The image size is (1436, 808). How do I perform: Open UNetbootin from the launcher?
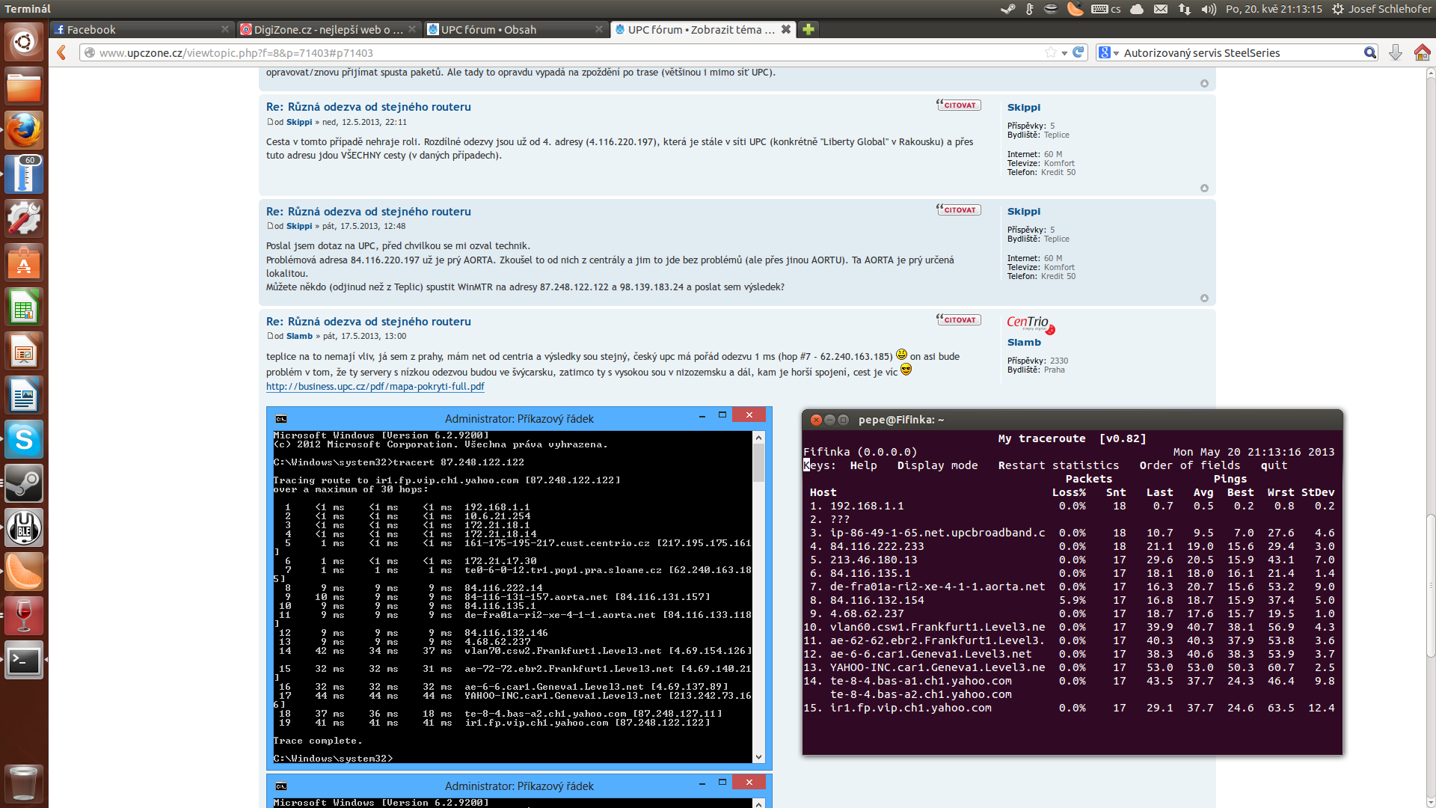24,527
